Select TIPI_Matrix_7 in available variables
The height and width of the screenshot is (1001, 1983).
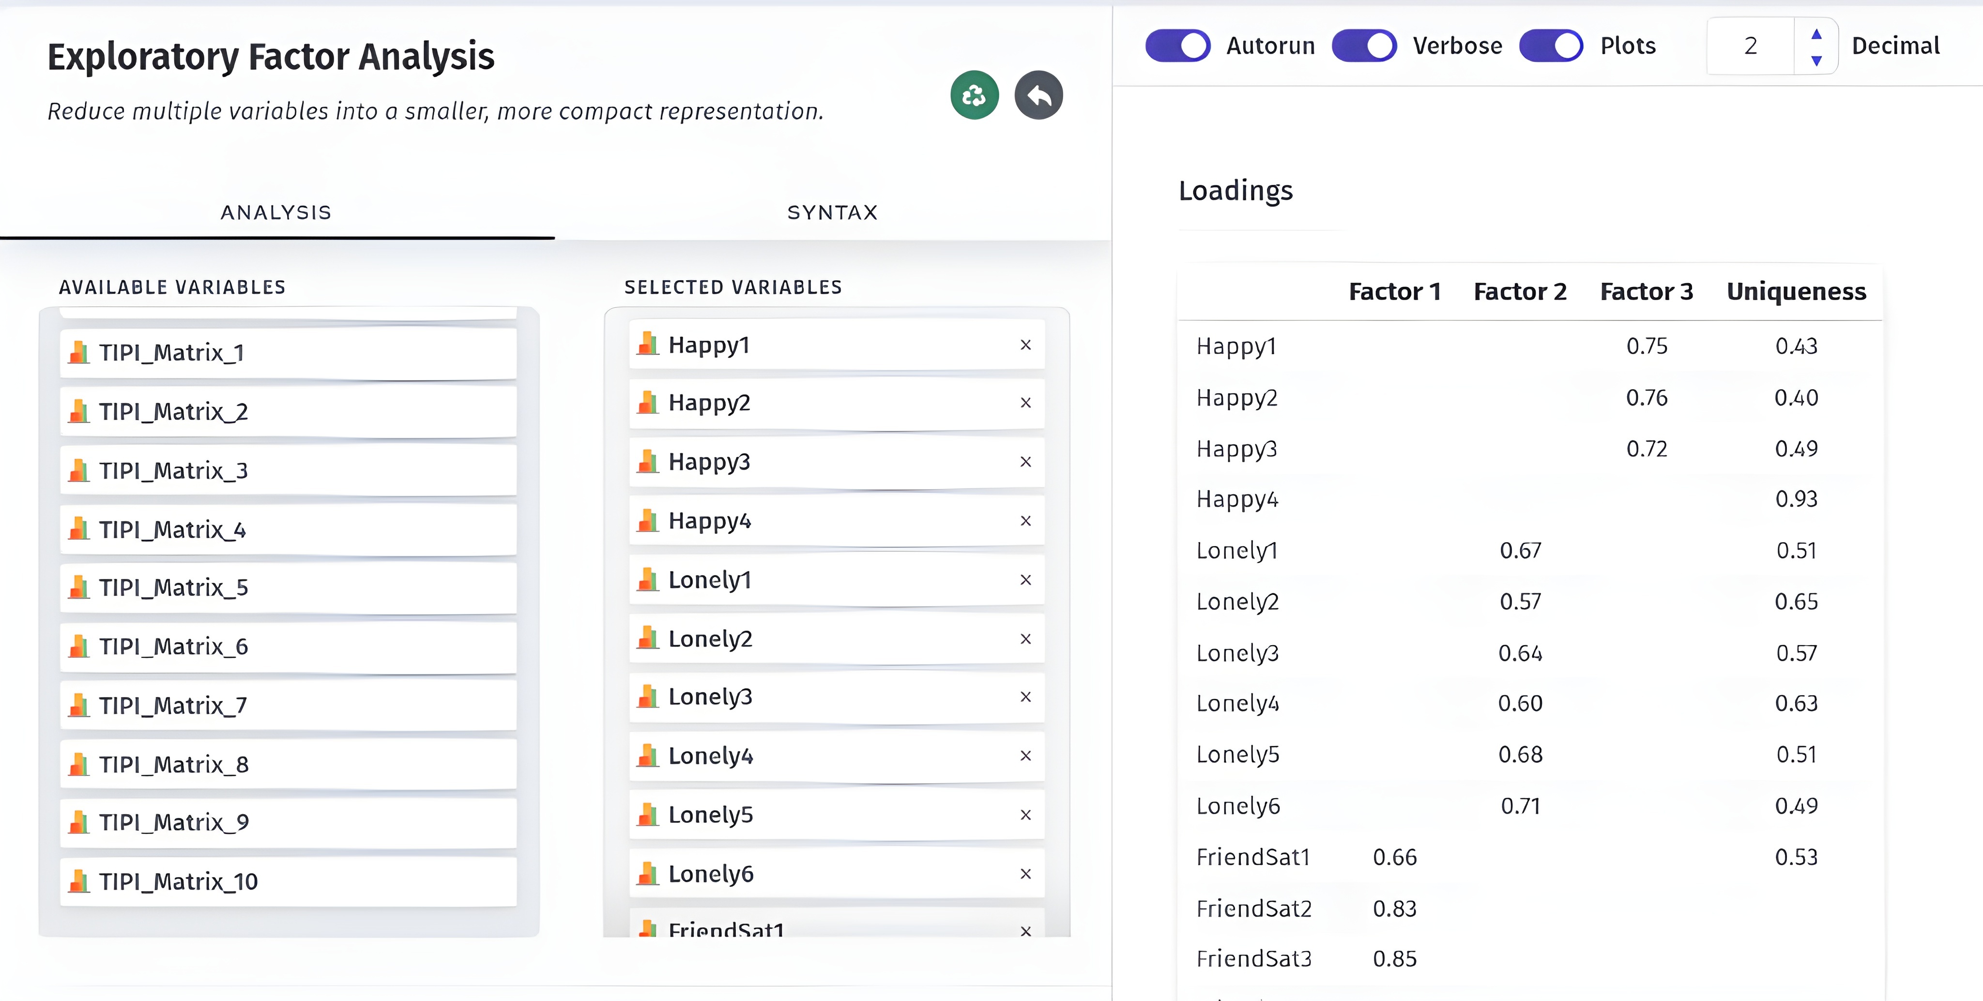[288, 706]
